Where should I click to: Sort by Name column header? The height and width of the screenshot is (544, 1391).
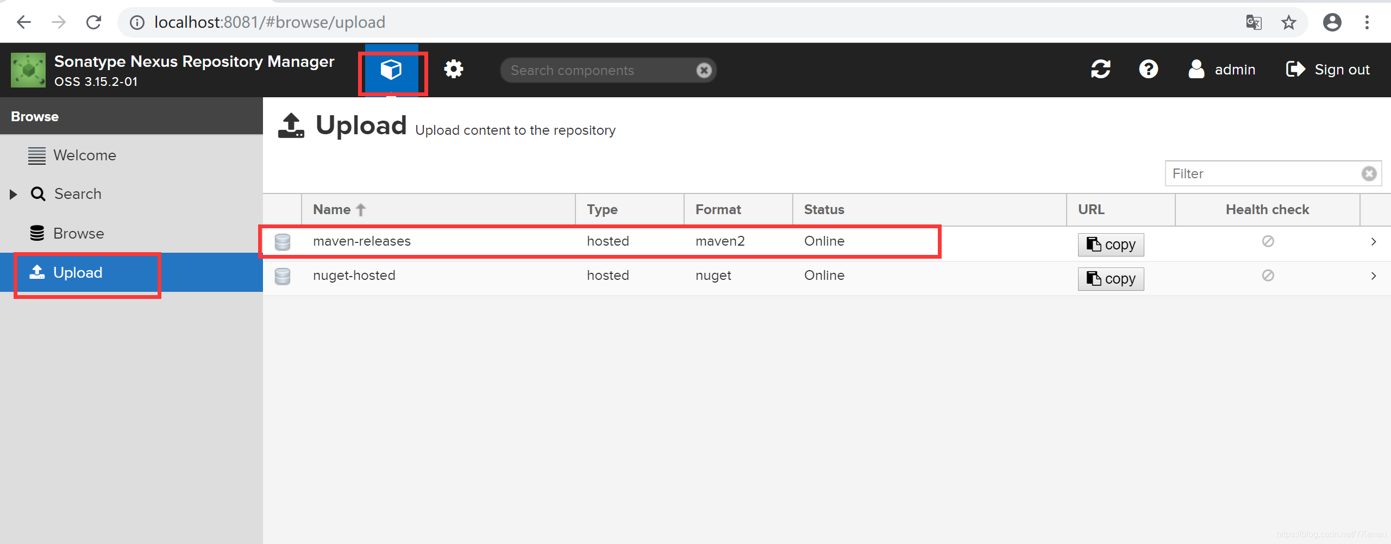438,210
